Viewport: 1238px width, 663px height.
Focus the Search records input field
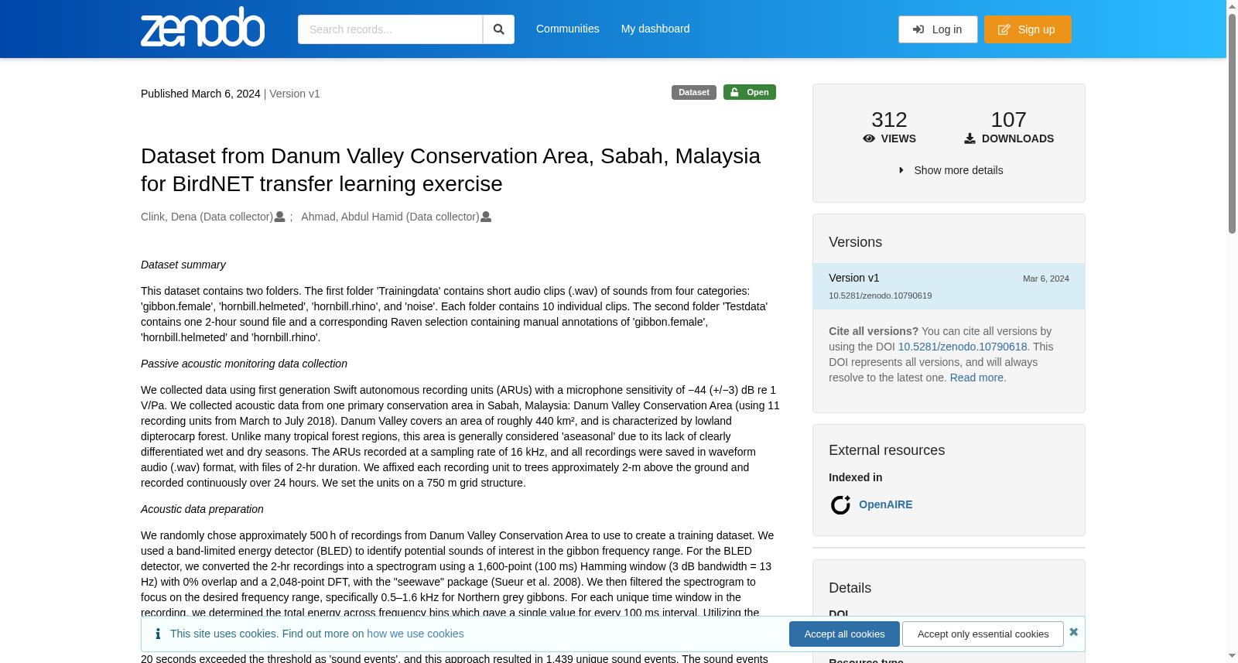pos(390,29)
